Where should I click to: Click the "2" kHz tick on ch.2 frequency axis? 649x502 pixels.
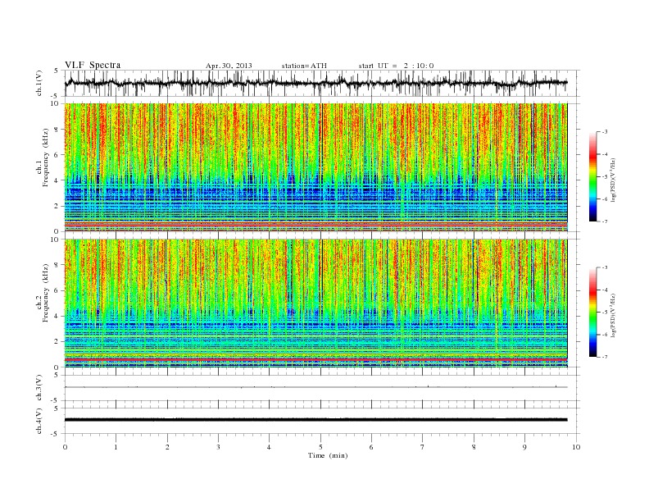pyautogui.click(x=57, y=342)
